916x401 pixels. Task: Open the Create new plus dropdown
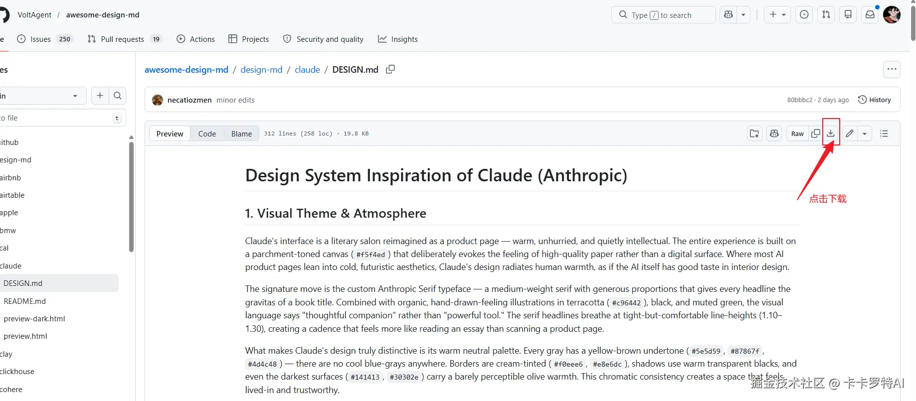[x=777, y=15]
